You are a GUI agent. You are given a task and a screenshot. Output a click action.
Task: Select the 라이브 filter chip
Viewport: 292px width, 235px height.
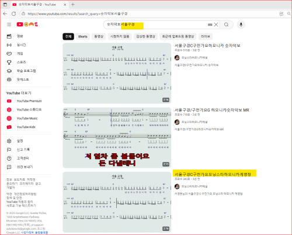[x=206, y=36]
